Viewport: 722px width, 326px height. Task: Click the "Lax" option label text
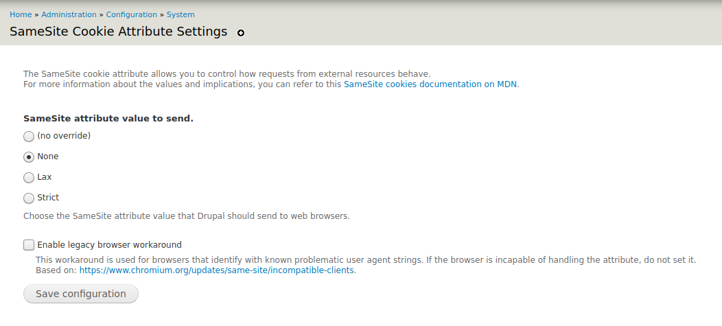coord(45,177)
